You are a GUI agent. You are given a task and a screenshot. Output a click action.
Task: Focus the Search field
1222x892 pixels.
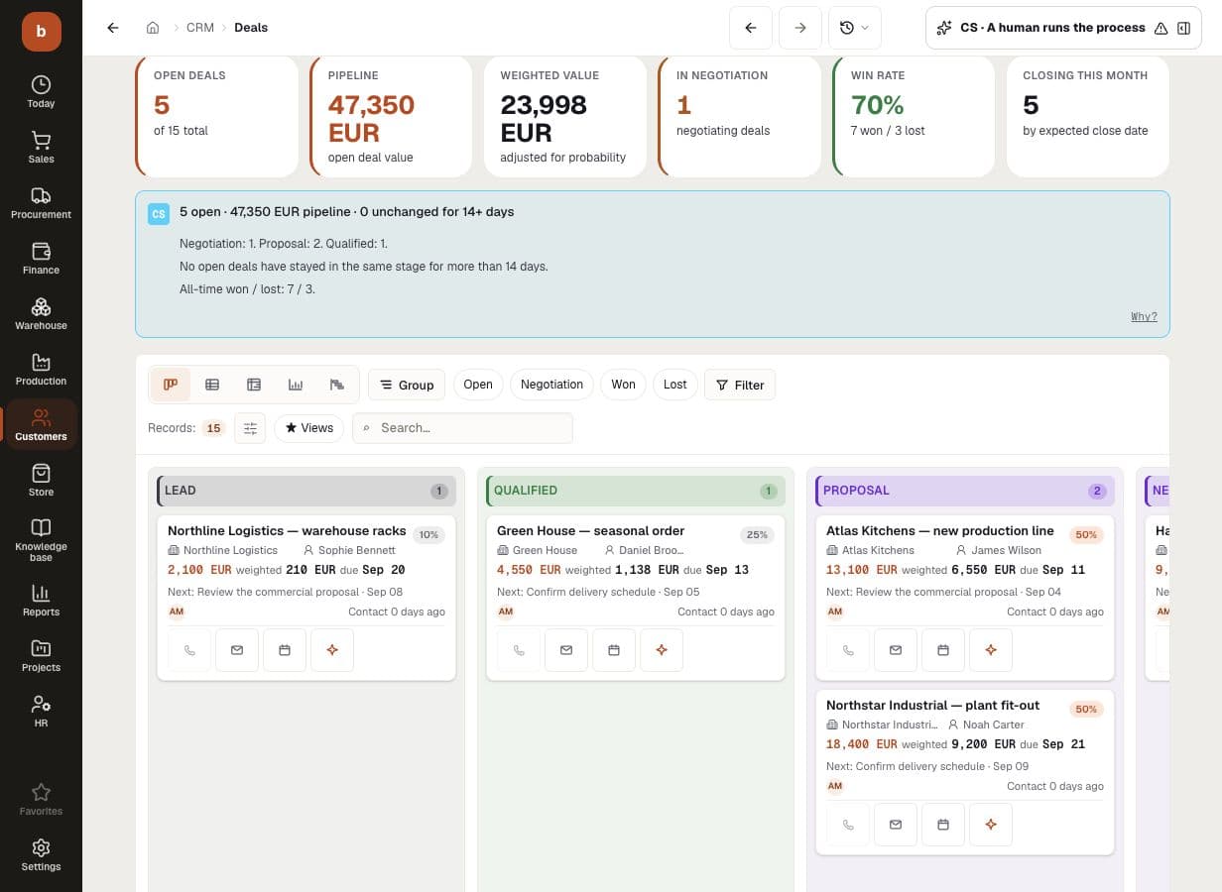[462, 428]
